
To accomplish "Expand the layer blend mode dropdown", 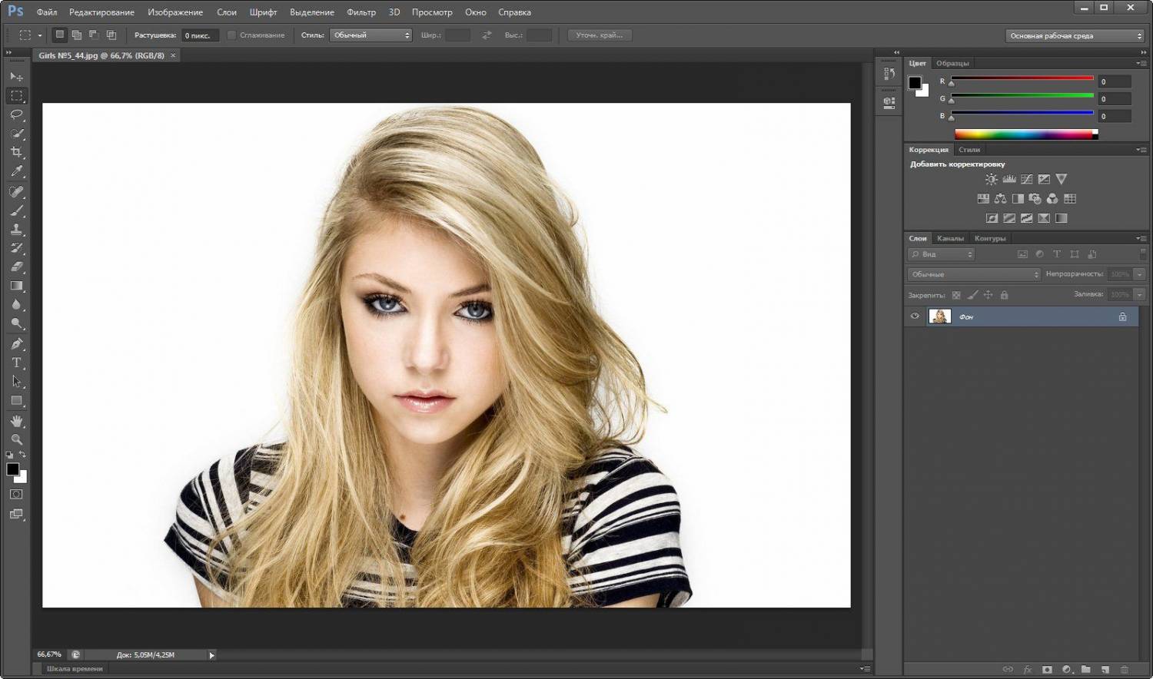I will [x=974, y=274].
